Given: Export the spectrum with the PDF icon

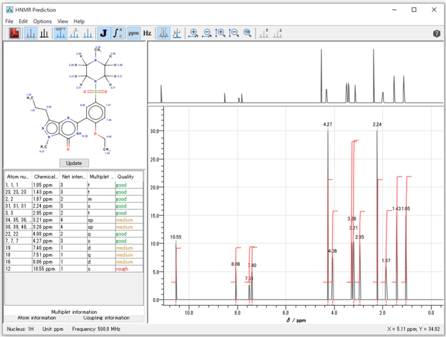Looking at the screenshot, I should pyautogui.click(x=14, y=33).
